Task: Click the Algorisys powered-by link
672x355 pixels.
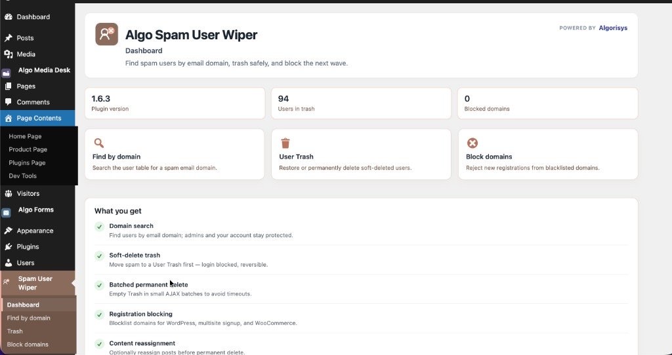Action: coord(613,28)
